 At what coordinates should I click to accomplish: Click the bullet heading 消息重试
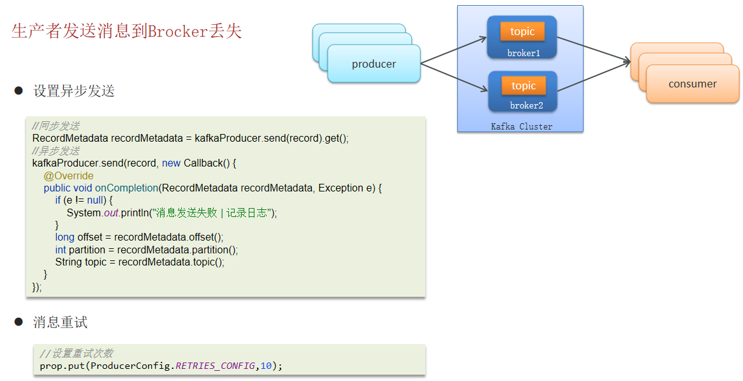[x=60, y=323]
